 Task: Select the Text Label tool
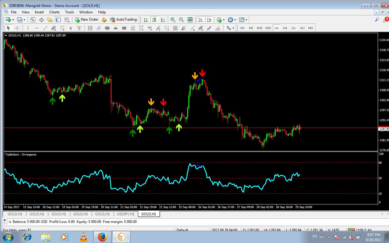pyautogui.click(x=79, y=28)
